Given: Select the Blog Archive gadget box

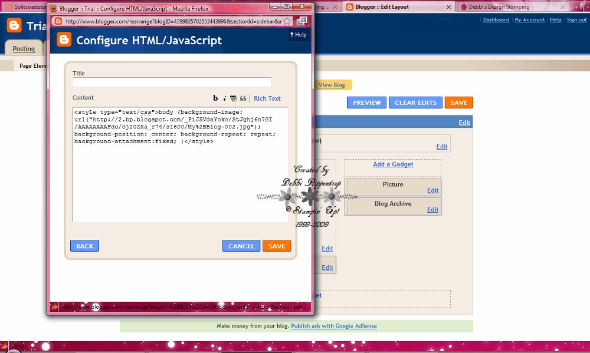Looking at the screenshot, I should 393,206.
